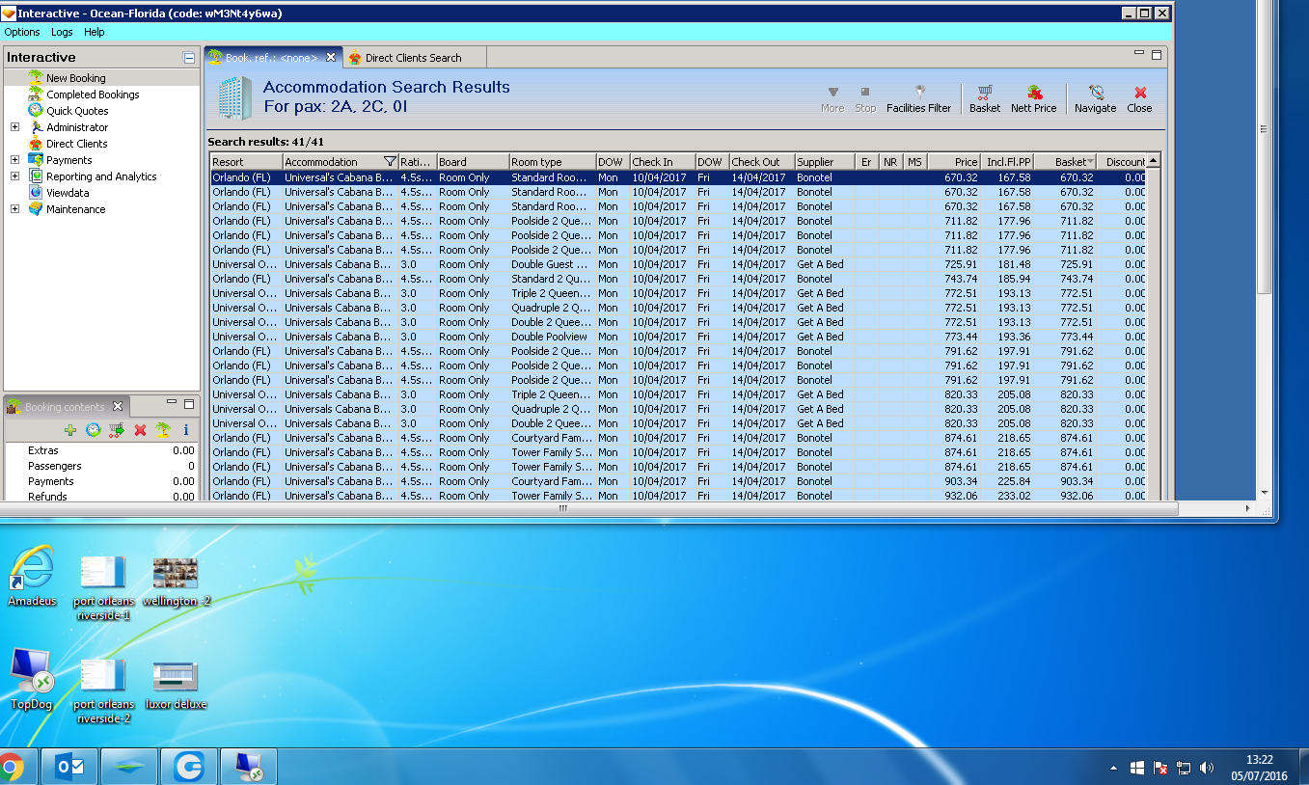Screen dimensions: 1309x785
Task: Select New Booking in the tree
Action: point(76,78)
